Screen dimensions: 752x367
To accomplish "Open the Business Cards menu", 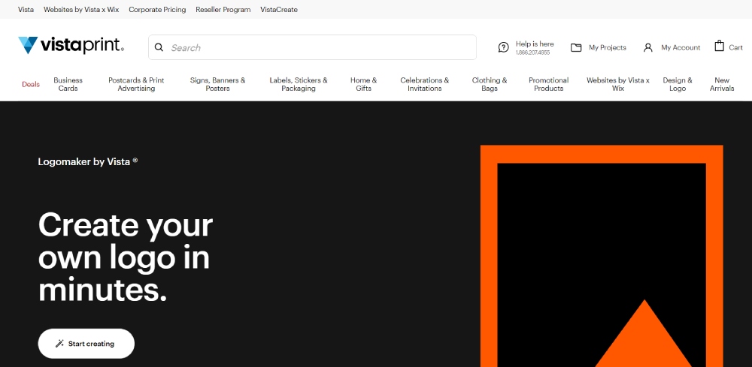I will click(68, 84).
